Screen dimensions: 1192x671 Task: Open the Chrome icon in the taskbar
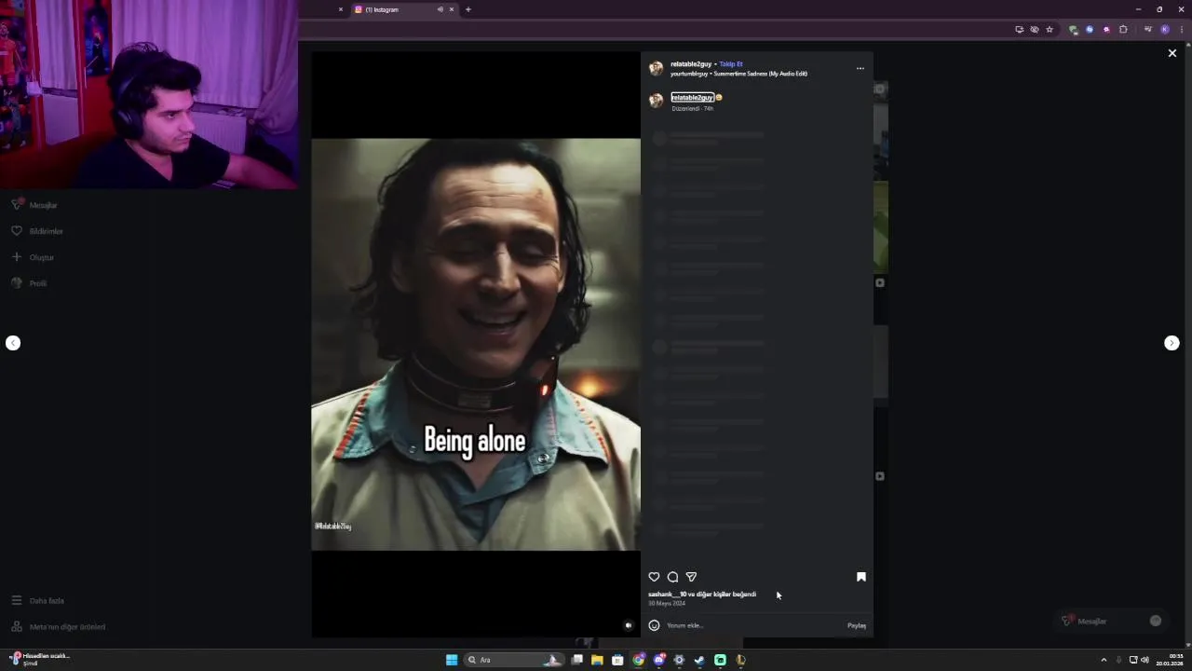coord(638,660)
